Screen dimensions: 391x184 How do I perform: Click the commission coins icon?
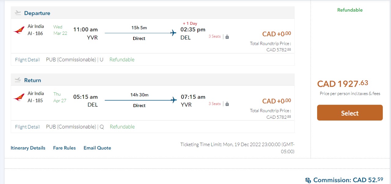pos(308,180)
